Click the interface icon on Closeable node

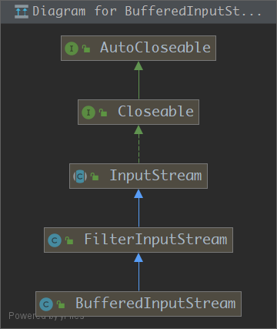(88, 112)
